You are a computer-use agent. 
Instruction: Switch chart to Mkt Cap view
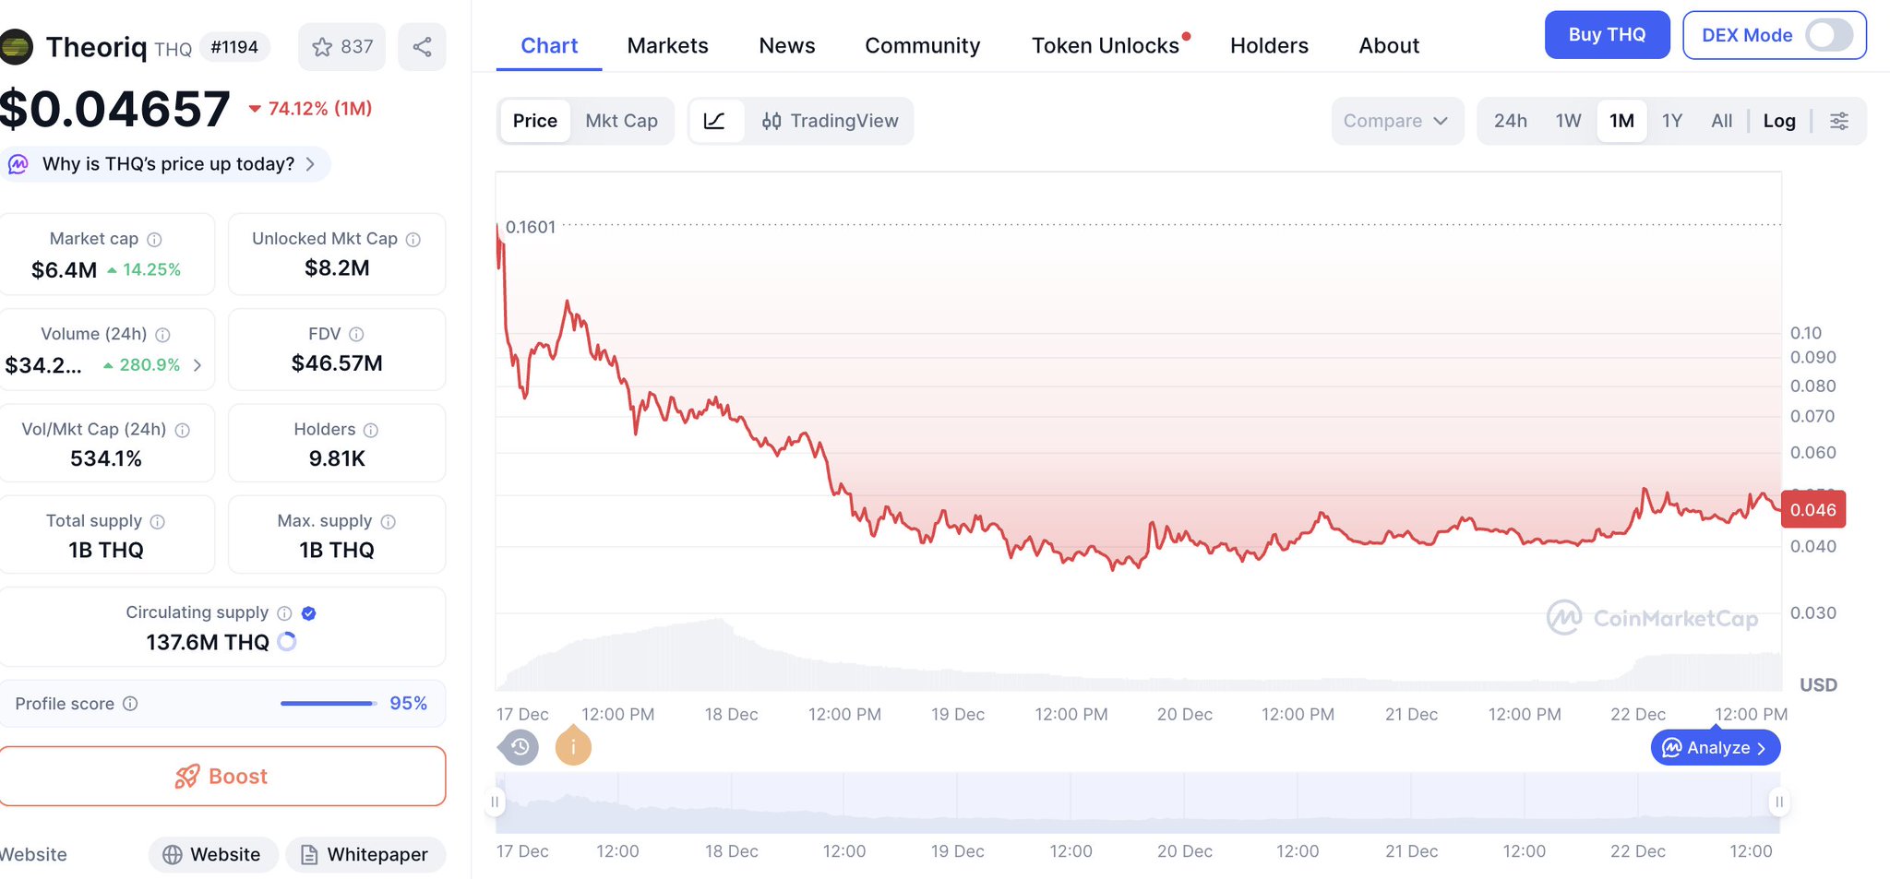pos(621,121)
